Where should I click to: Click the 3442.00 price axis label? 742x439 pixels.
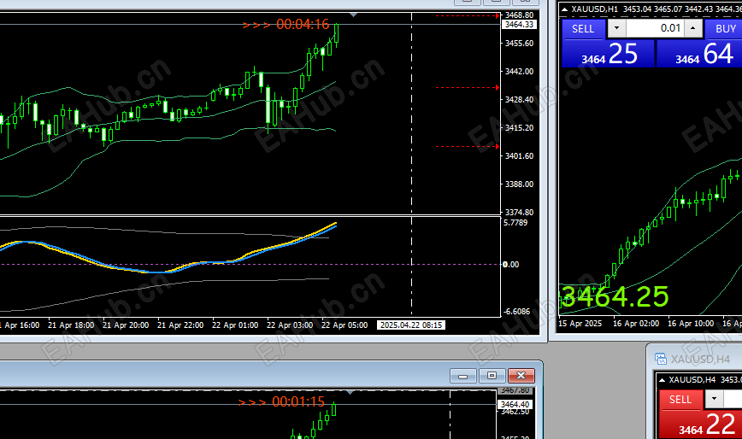pos(519,72)
